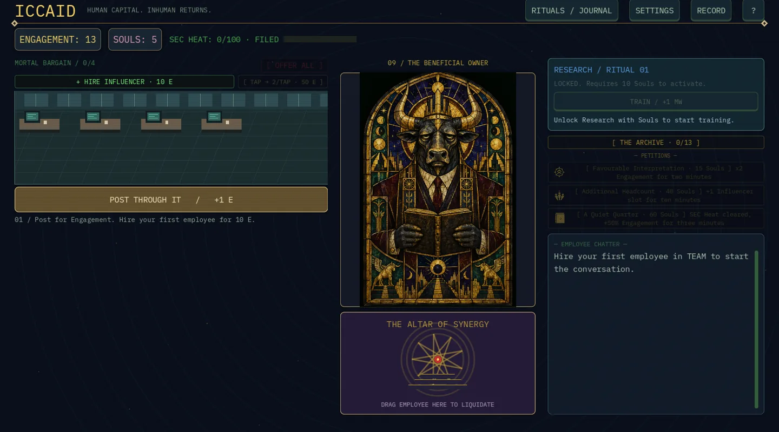Open the Rituals / Journal tab
Image resolution: width=779 pixels, height=432 pixels.
click(x=571, y=11)
